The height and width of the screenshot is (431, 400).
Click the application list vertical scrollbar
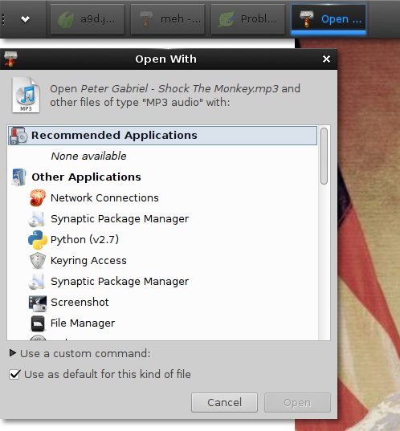click(324, 156)
